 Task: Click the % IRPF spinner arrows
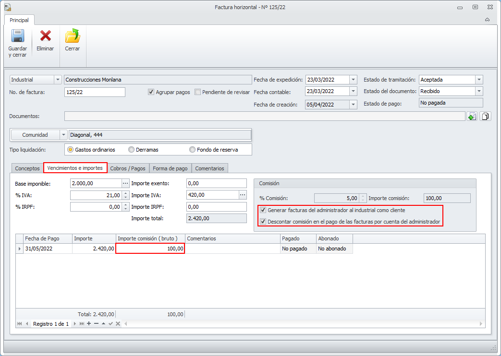pos(125,207)
